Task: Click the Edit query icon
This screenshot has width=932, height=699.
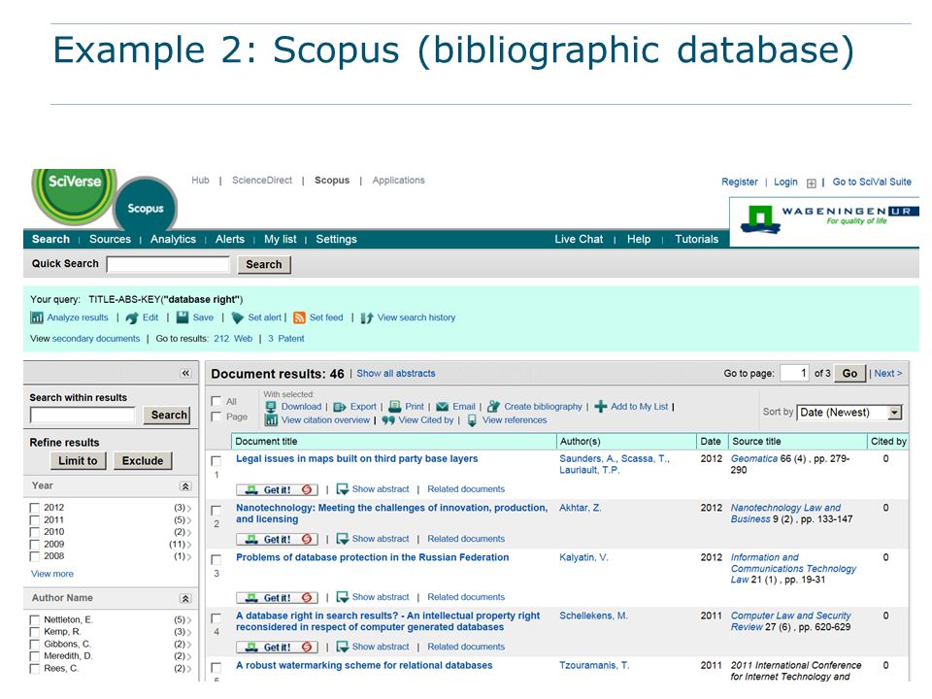Action: [132, 318]
